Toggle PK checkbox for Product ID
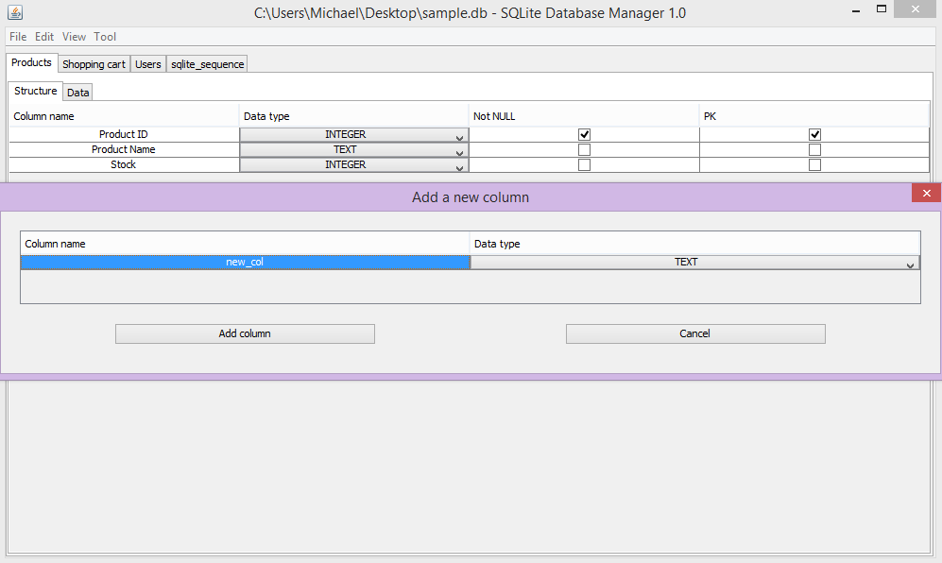The height and width of the screenshot is (563, 942). (x=814, y=134)
